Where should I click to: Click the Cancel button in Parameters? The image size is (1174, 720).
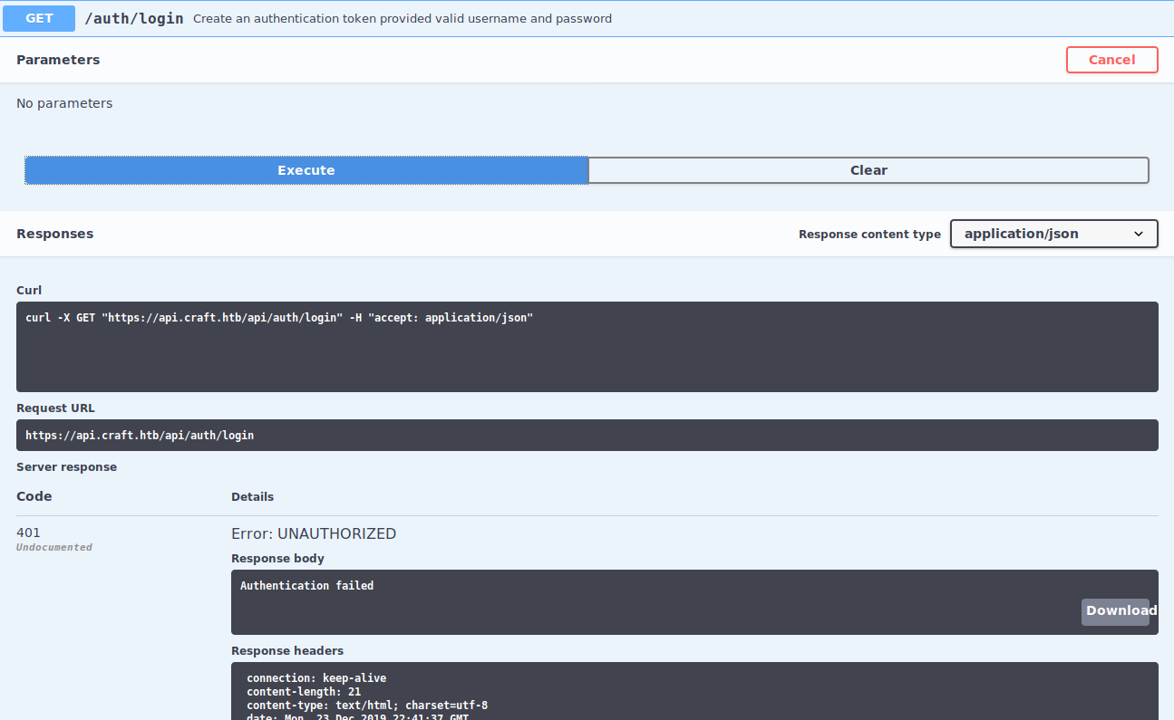pyautogui.click(x=1111, y=60)
